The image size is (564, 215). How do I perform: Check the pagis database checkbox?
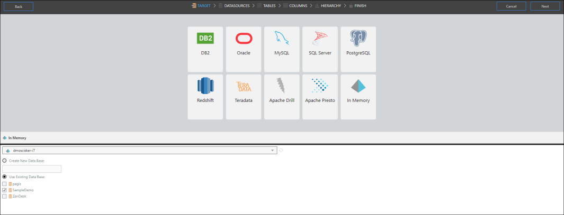click(x=4, y=184)
